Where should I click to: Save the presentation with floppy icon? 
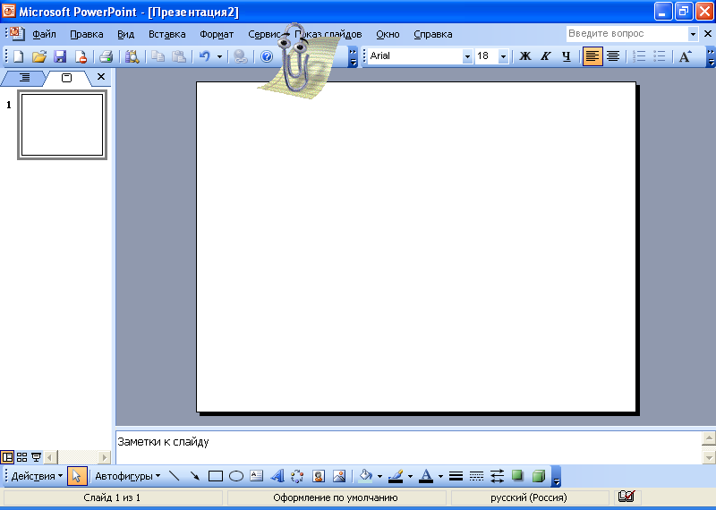point(60,56)
